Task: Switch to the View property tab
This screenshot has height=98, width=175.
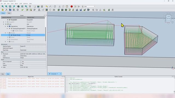Action: (2, 74)
